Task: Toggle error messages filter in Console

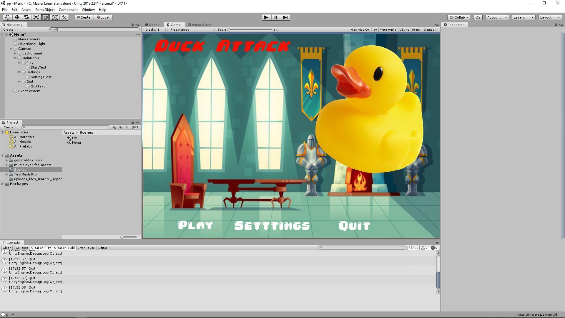Action: coord(434,248)
